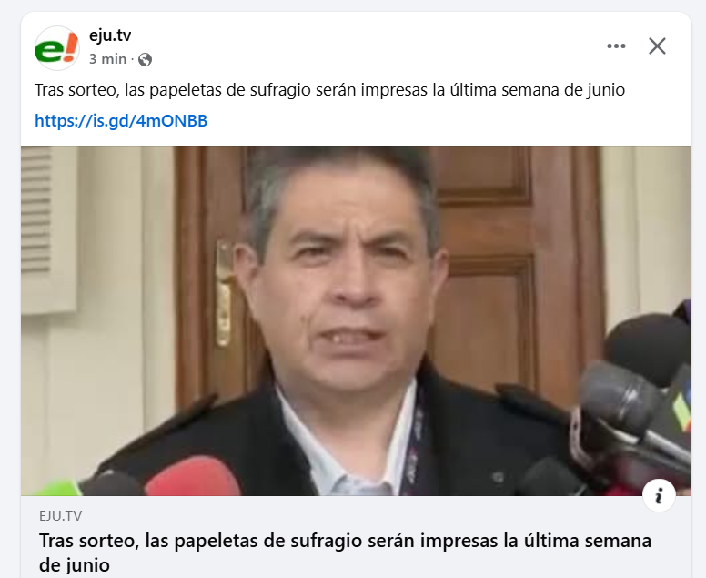Open the three-dot post options menu
Screen dimensions: 706x578
(616, 46)
